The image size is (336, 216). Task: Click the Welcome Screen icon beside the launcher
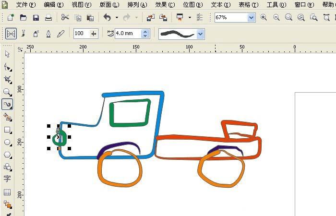[199, 17]
